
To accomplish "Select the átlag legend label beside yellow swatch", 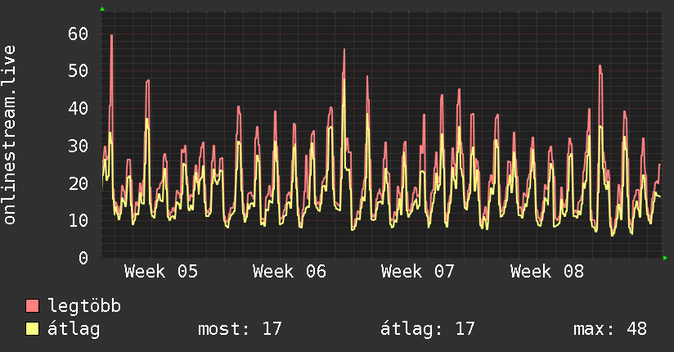I will (74, 329).
